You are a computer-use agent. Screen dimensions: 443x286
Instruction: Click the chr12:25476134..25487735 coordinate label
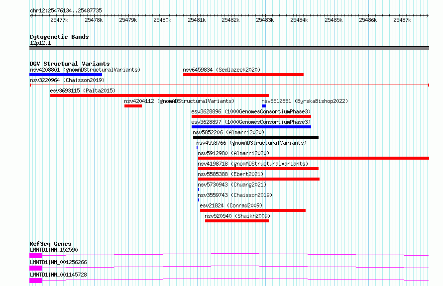click(x=66, y=10)
